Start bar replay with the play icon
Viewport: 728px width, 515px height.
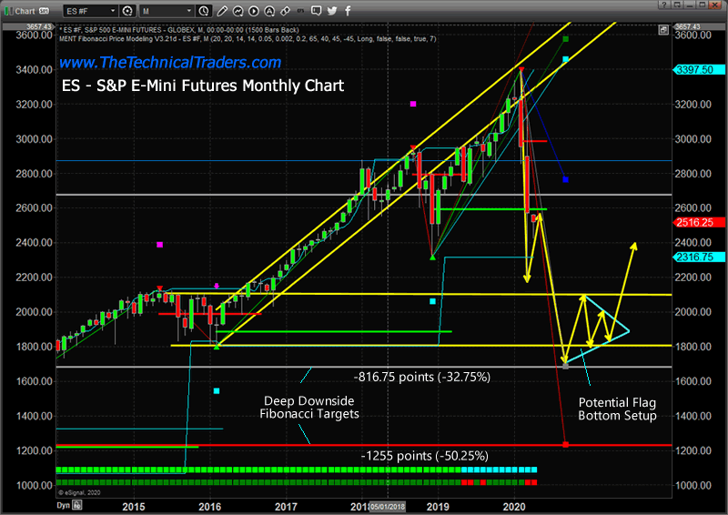(x=254, y=11)
